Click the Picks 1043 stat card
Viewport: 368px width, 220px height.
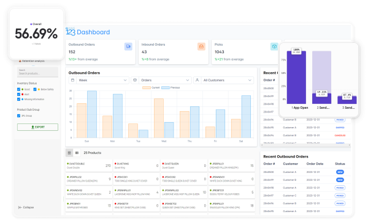[x=245, y=52]
